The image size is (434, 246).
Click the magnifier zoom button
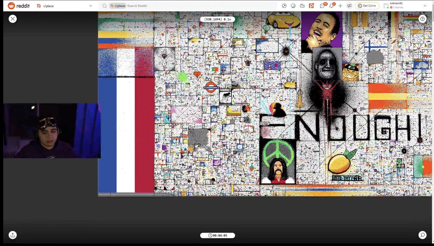pos(422,235)
